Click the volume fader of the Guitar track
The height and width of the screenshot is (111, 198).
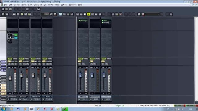[33, 75]
